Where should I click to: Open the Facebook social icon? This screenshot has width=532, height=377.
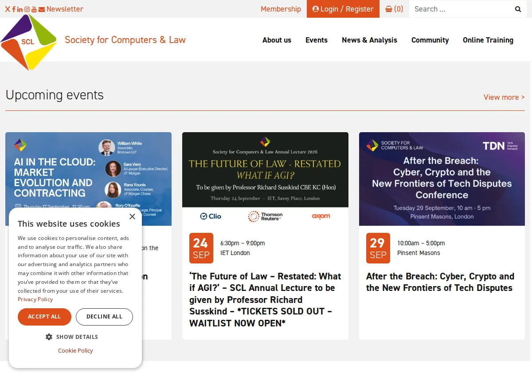14,9
